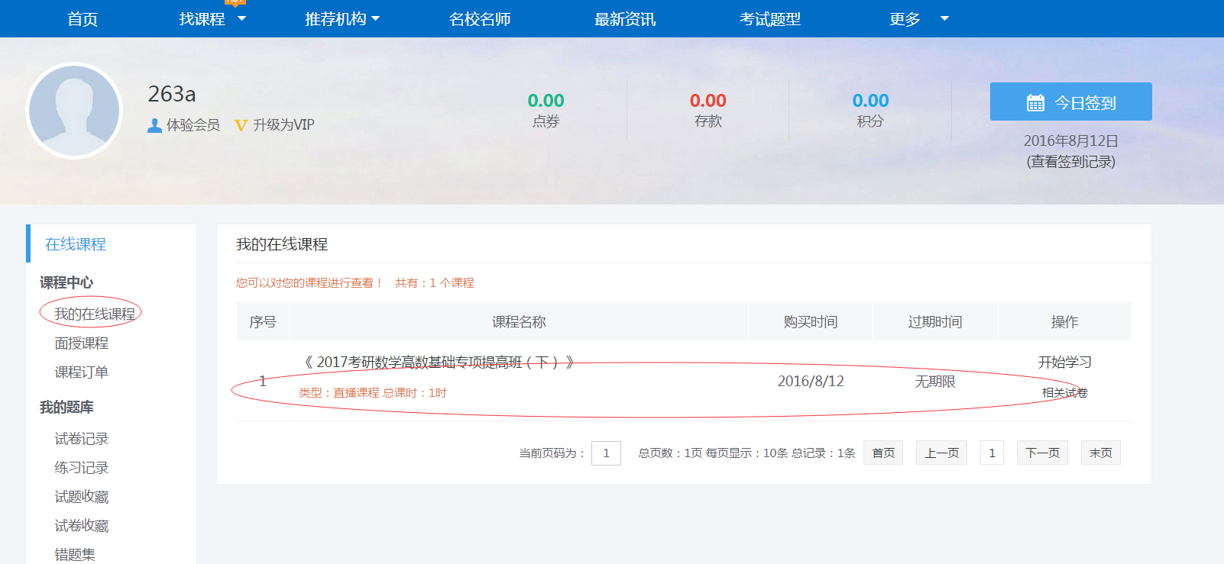Open 面授课程 in the sidebar
The width and height of the screenshot is (1224, 564).
tap(82, 343)
